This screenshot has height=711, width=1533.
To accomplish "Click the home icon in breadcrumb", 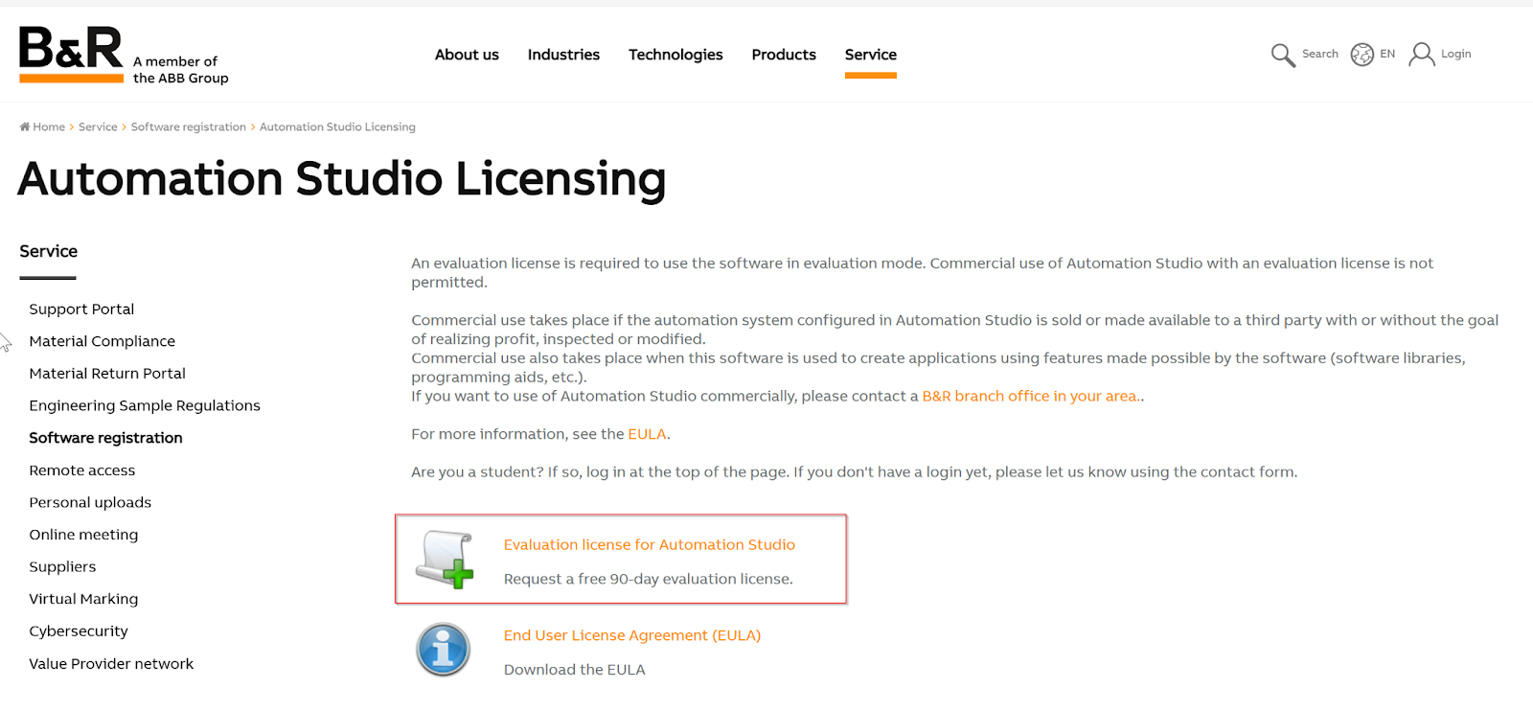I will pos(25,126).
